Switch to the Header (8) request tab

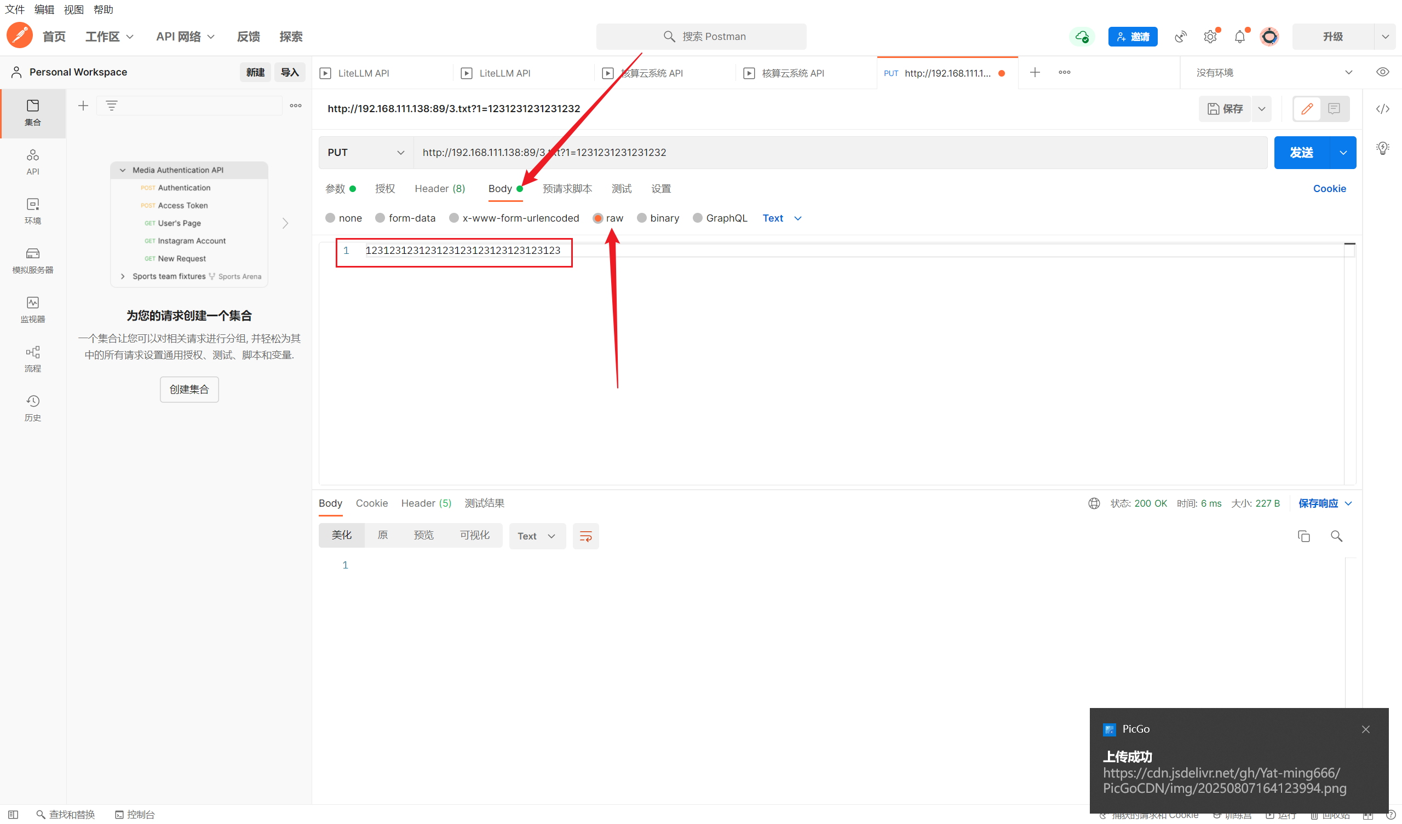[440, 188]
